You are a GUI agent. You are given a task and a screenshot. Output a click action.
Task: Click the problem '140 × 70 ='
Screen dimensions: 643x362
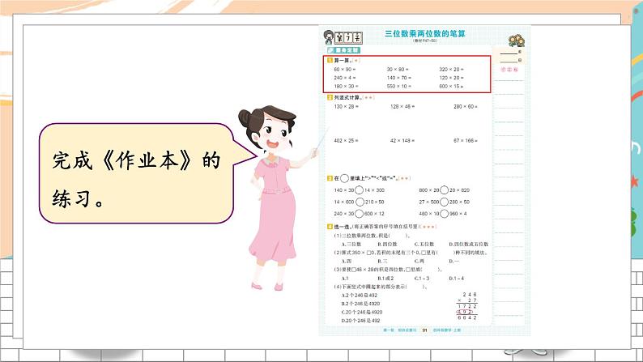398,78
